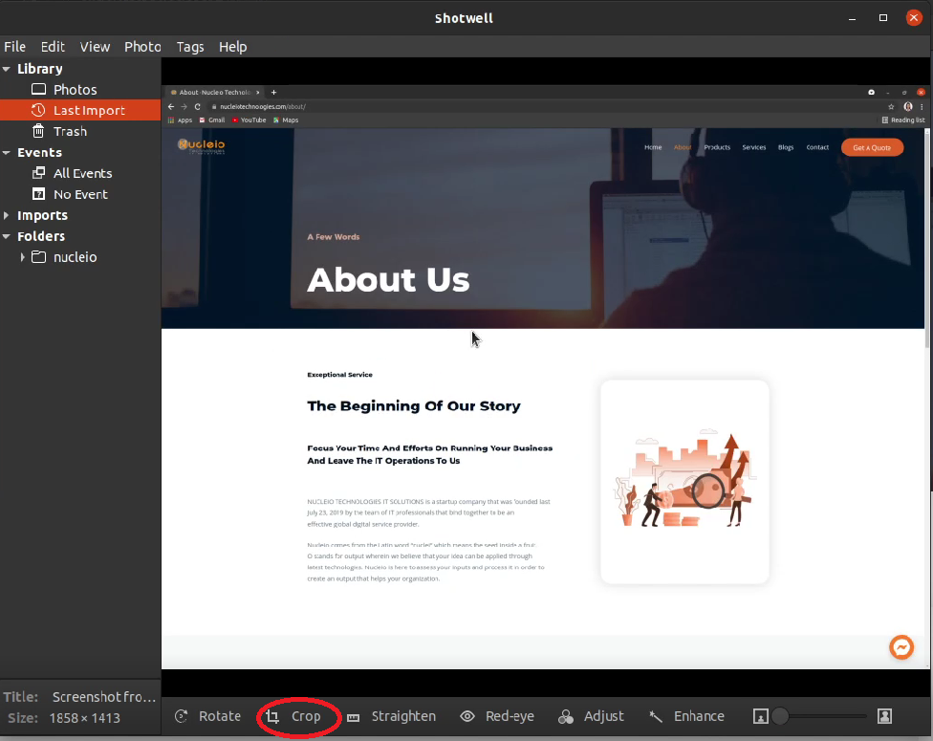Click the Straighten tool icon
Viewport: 933px width, 741px height.
pyautogui.click(x=354, y=717)
